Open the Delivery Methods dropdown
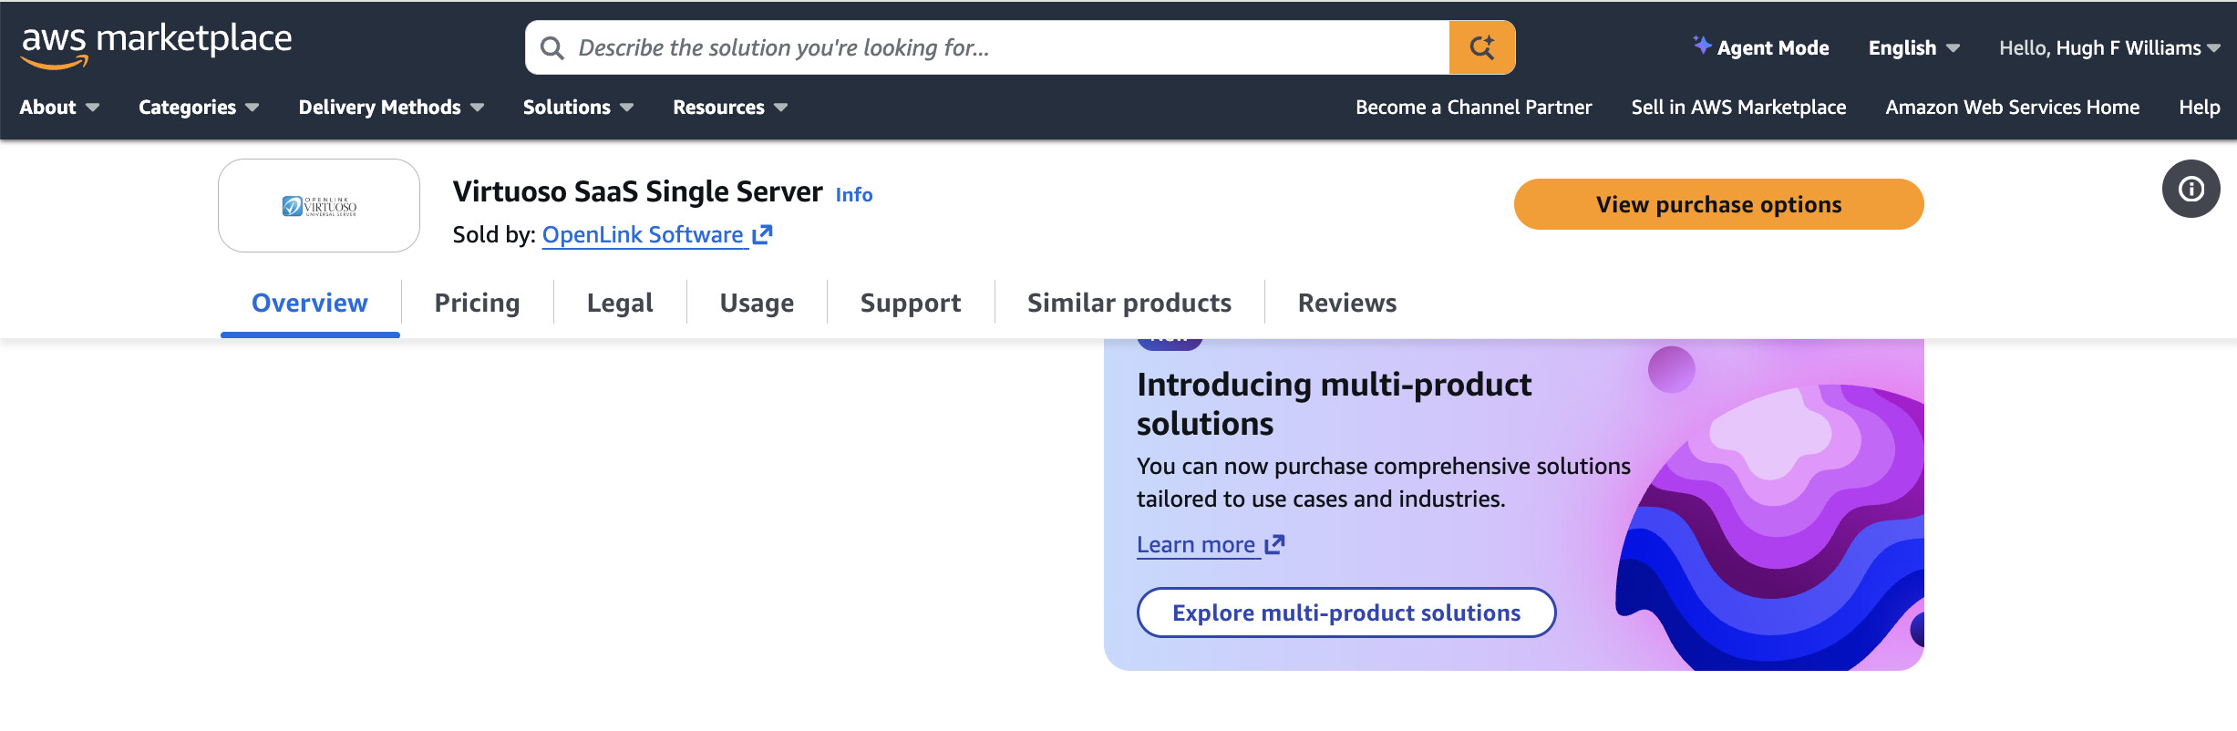2237x731 pixels. (x=391, y=108)
